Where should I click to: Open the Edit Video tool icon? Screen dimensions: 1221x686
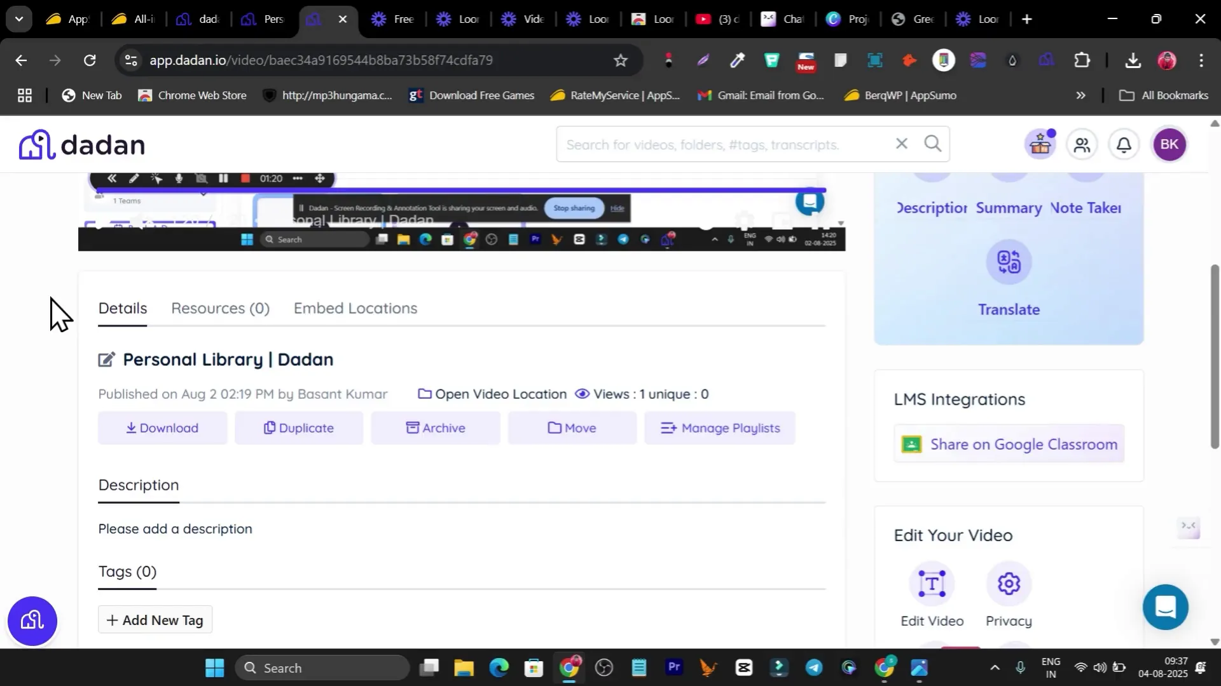coord(932,583)
